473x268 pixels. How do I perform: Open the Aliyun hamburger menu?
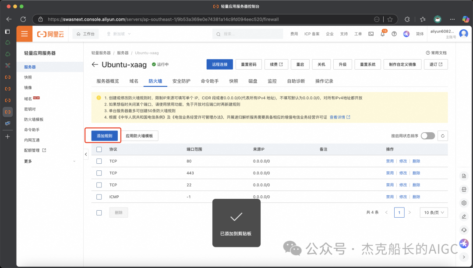click(x=25, y=34)
